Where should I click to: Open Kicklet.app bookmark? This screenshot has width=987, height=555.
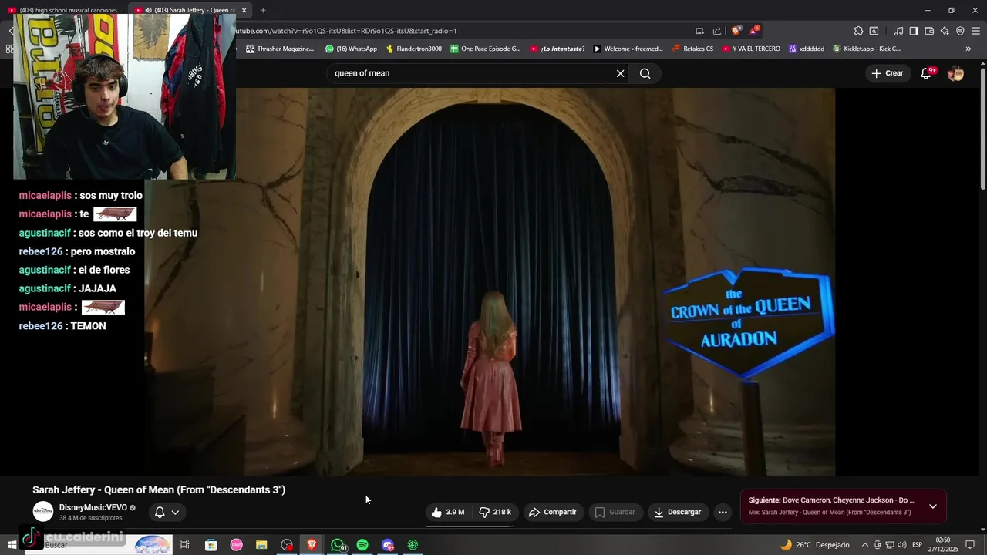867,49
